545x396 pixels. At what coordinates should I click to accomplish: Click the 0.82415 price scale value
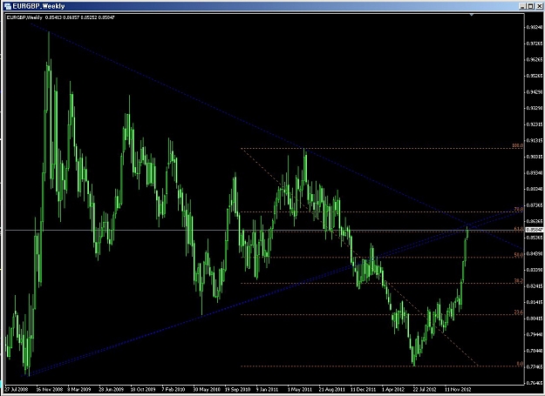(535, 286)
